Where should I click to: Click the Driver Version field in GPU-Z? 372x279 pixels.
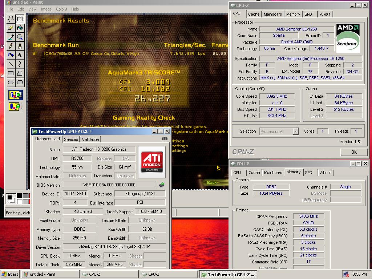pos(114,247)
